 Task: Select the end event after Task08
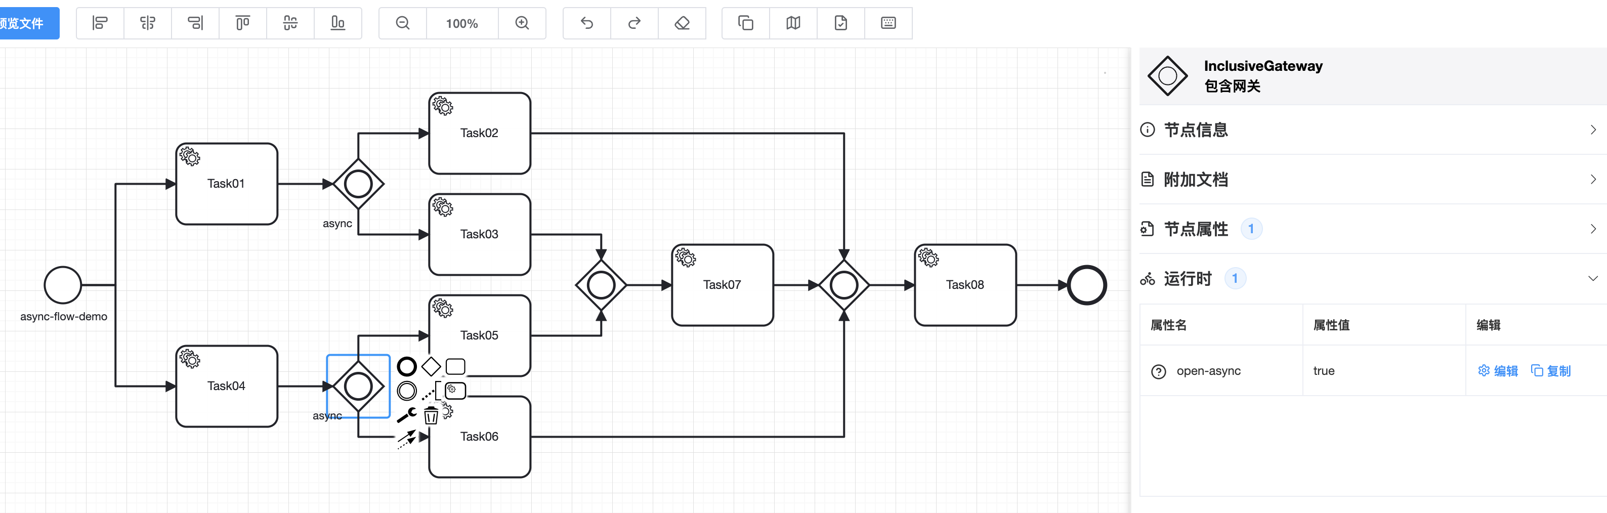(x=1087, y=285)
